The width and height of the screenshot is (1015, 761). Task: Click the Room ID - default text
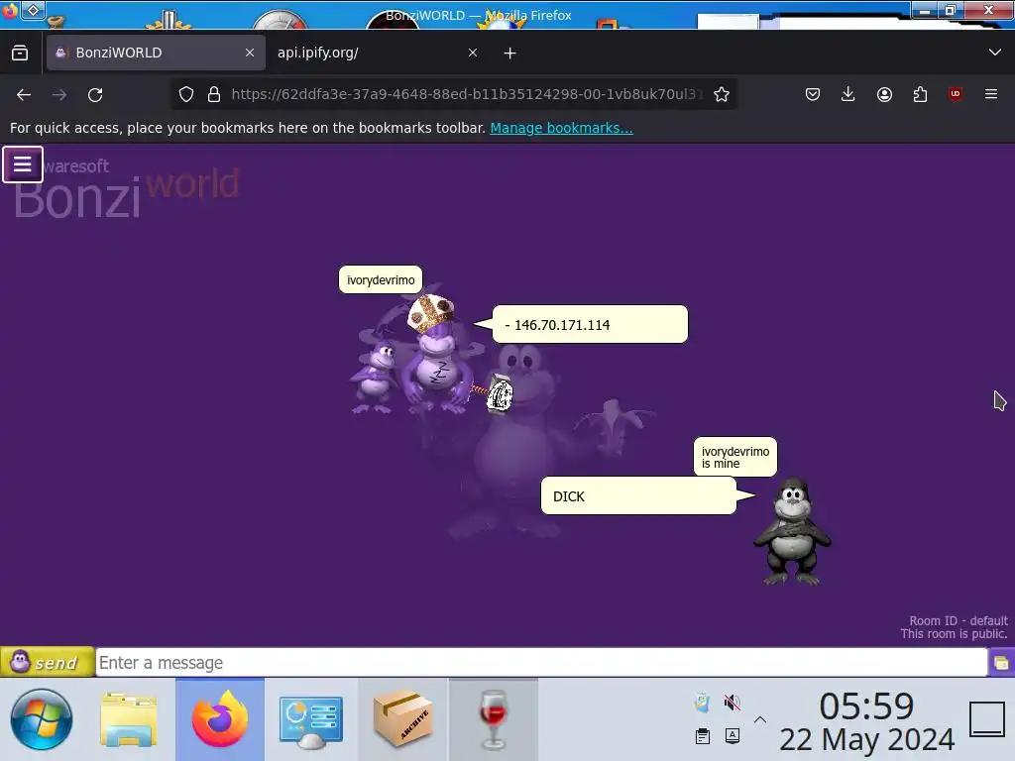pyautogui.click(x=959, y=620)
